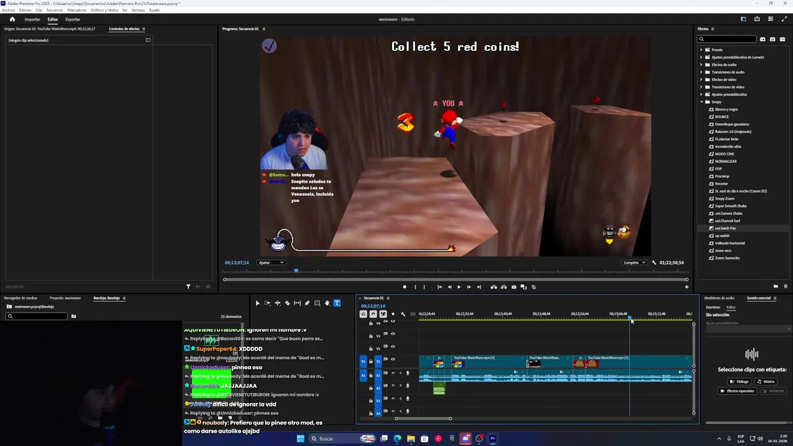Select the Track Select Forward tool
This screenshot has height=446, width=793.
click(x=268, y=303)
